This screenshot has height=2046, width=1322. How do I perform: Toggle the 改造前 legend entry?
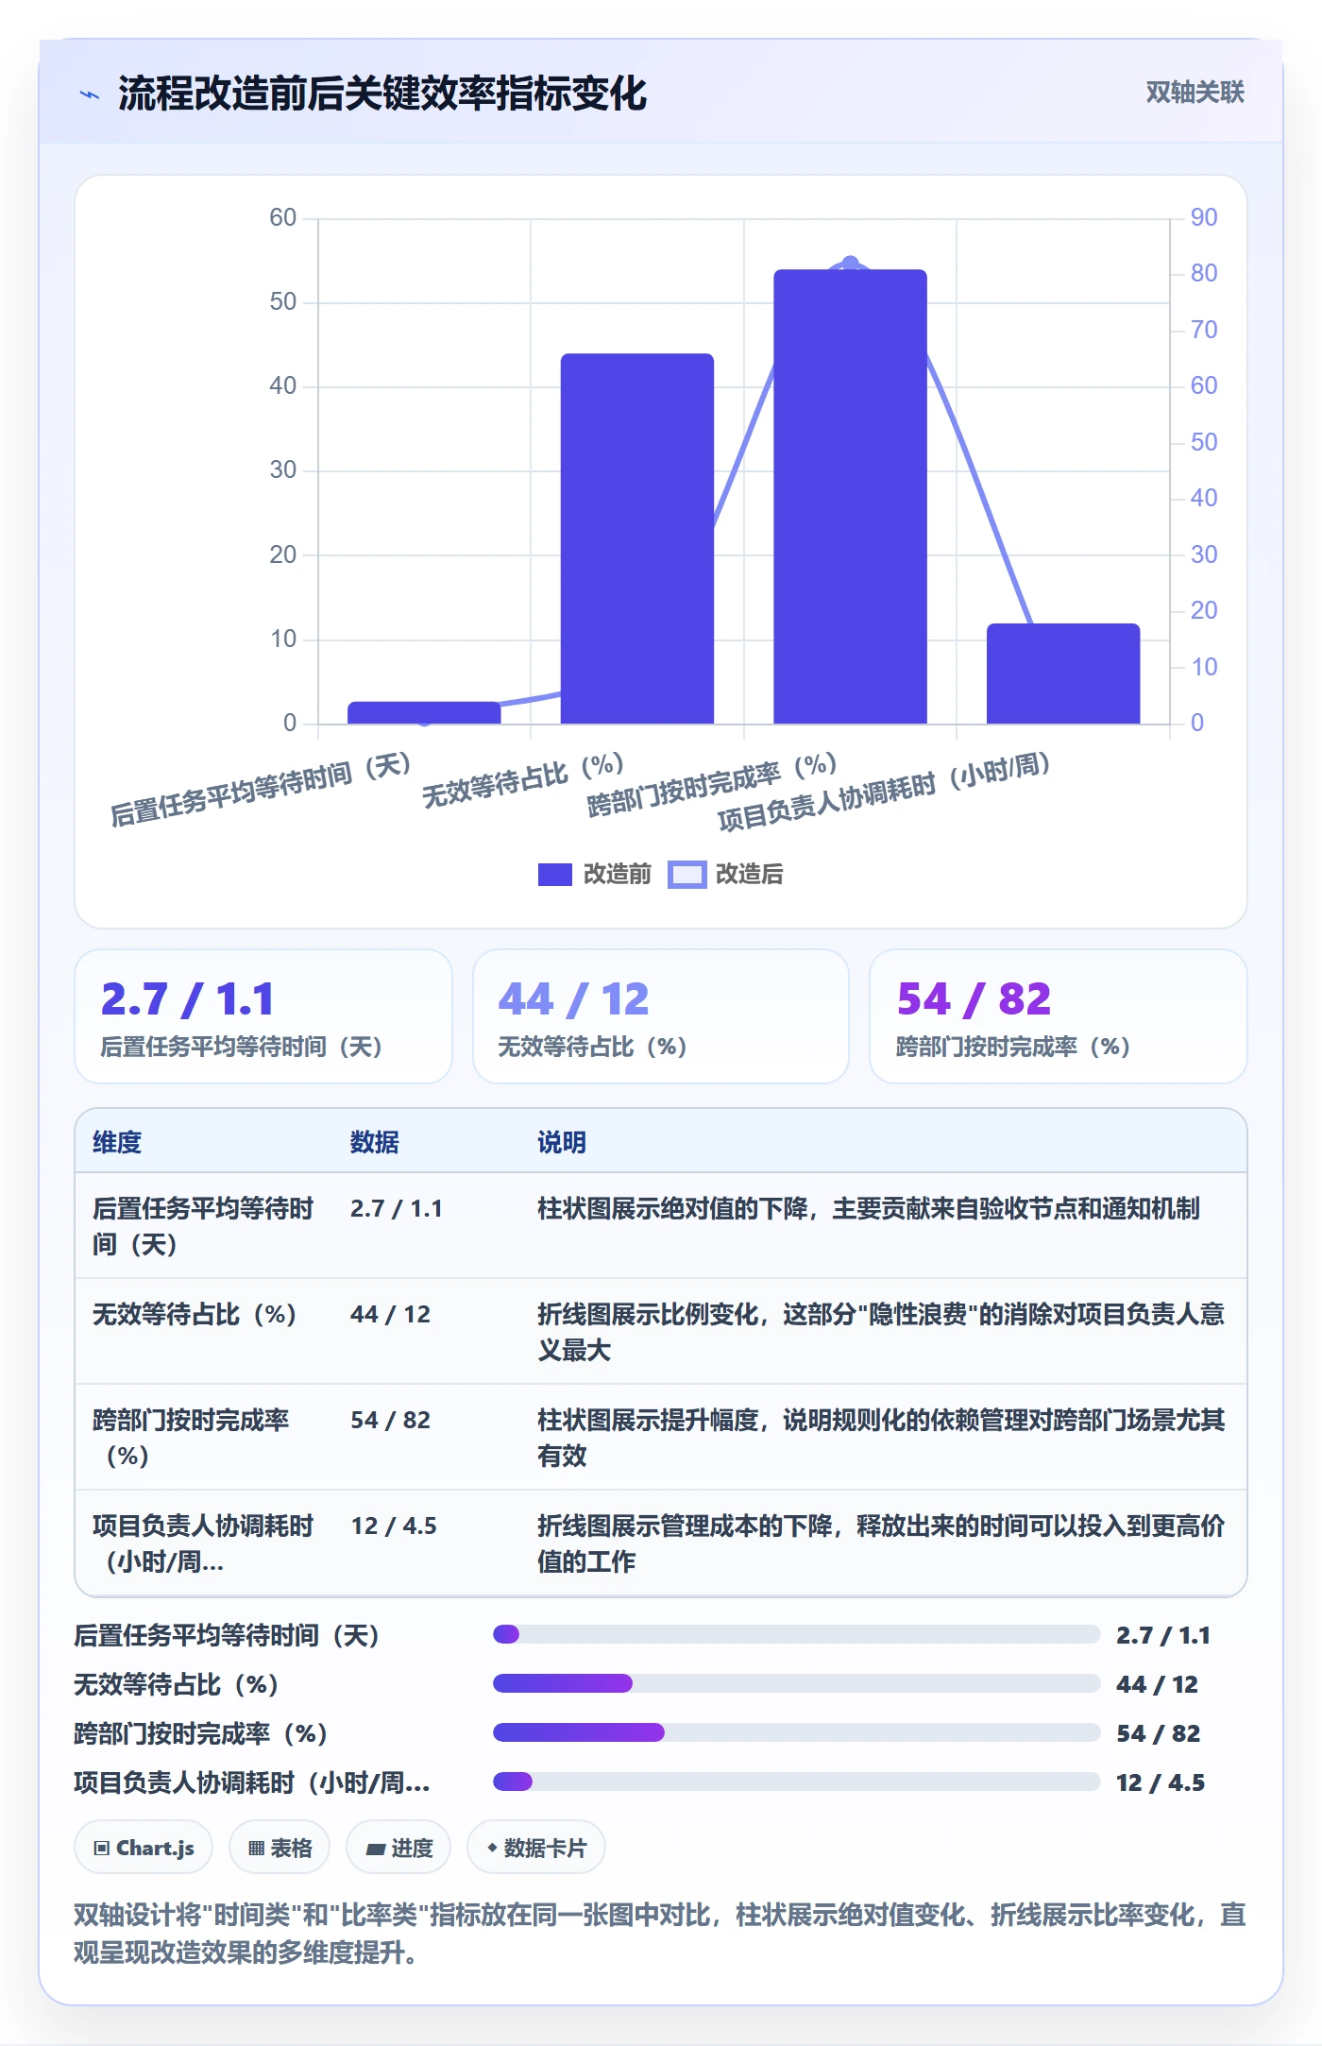click(595, 874)
